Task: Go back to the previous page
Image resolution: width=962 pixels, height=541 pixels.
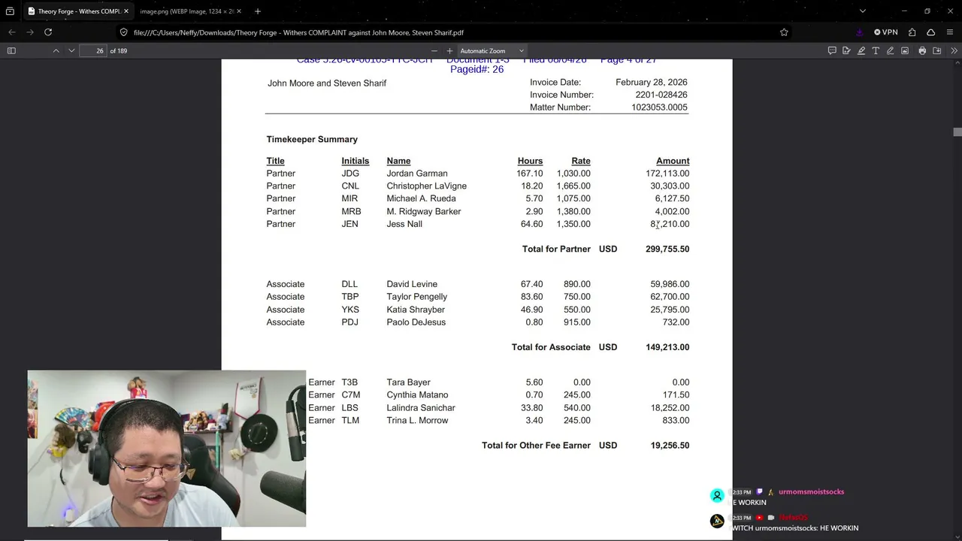Action: (12, 32)
